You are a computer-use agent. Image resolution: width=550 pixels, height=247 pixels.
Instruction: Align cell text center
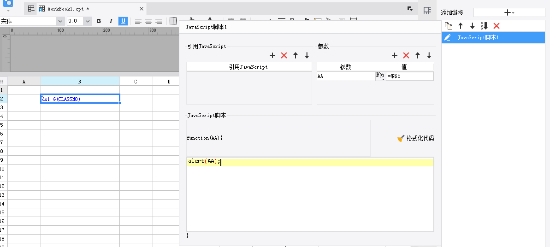149,21
